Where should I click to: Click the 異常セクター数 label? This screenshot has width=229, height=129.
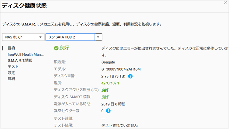click(x=67, y=111)
